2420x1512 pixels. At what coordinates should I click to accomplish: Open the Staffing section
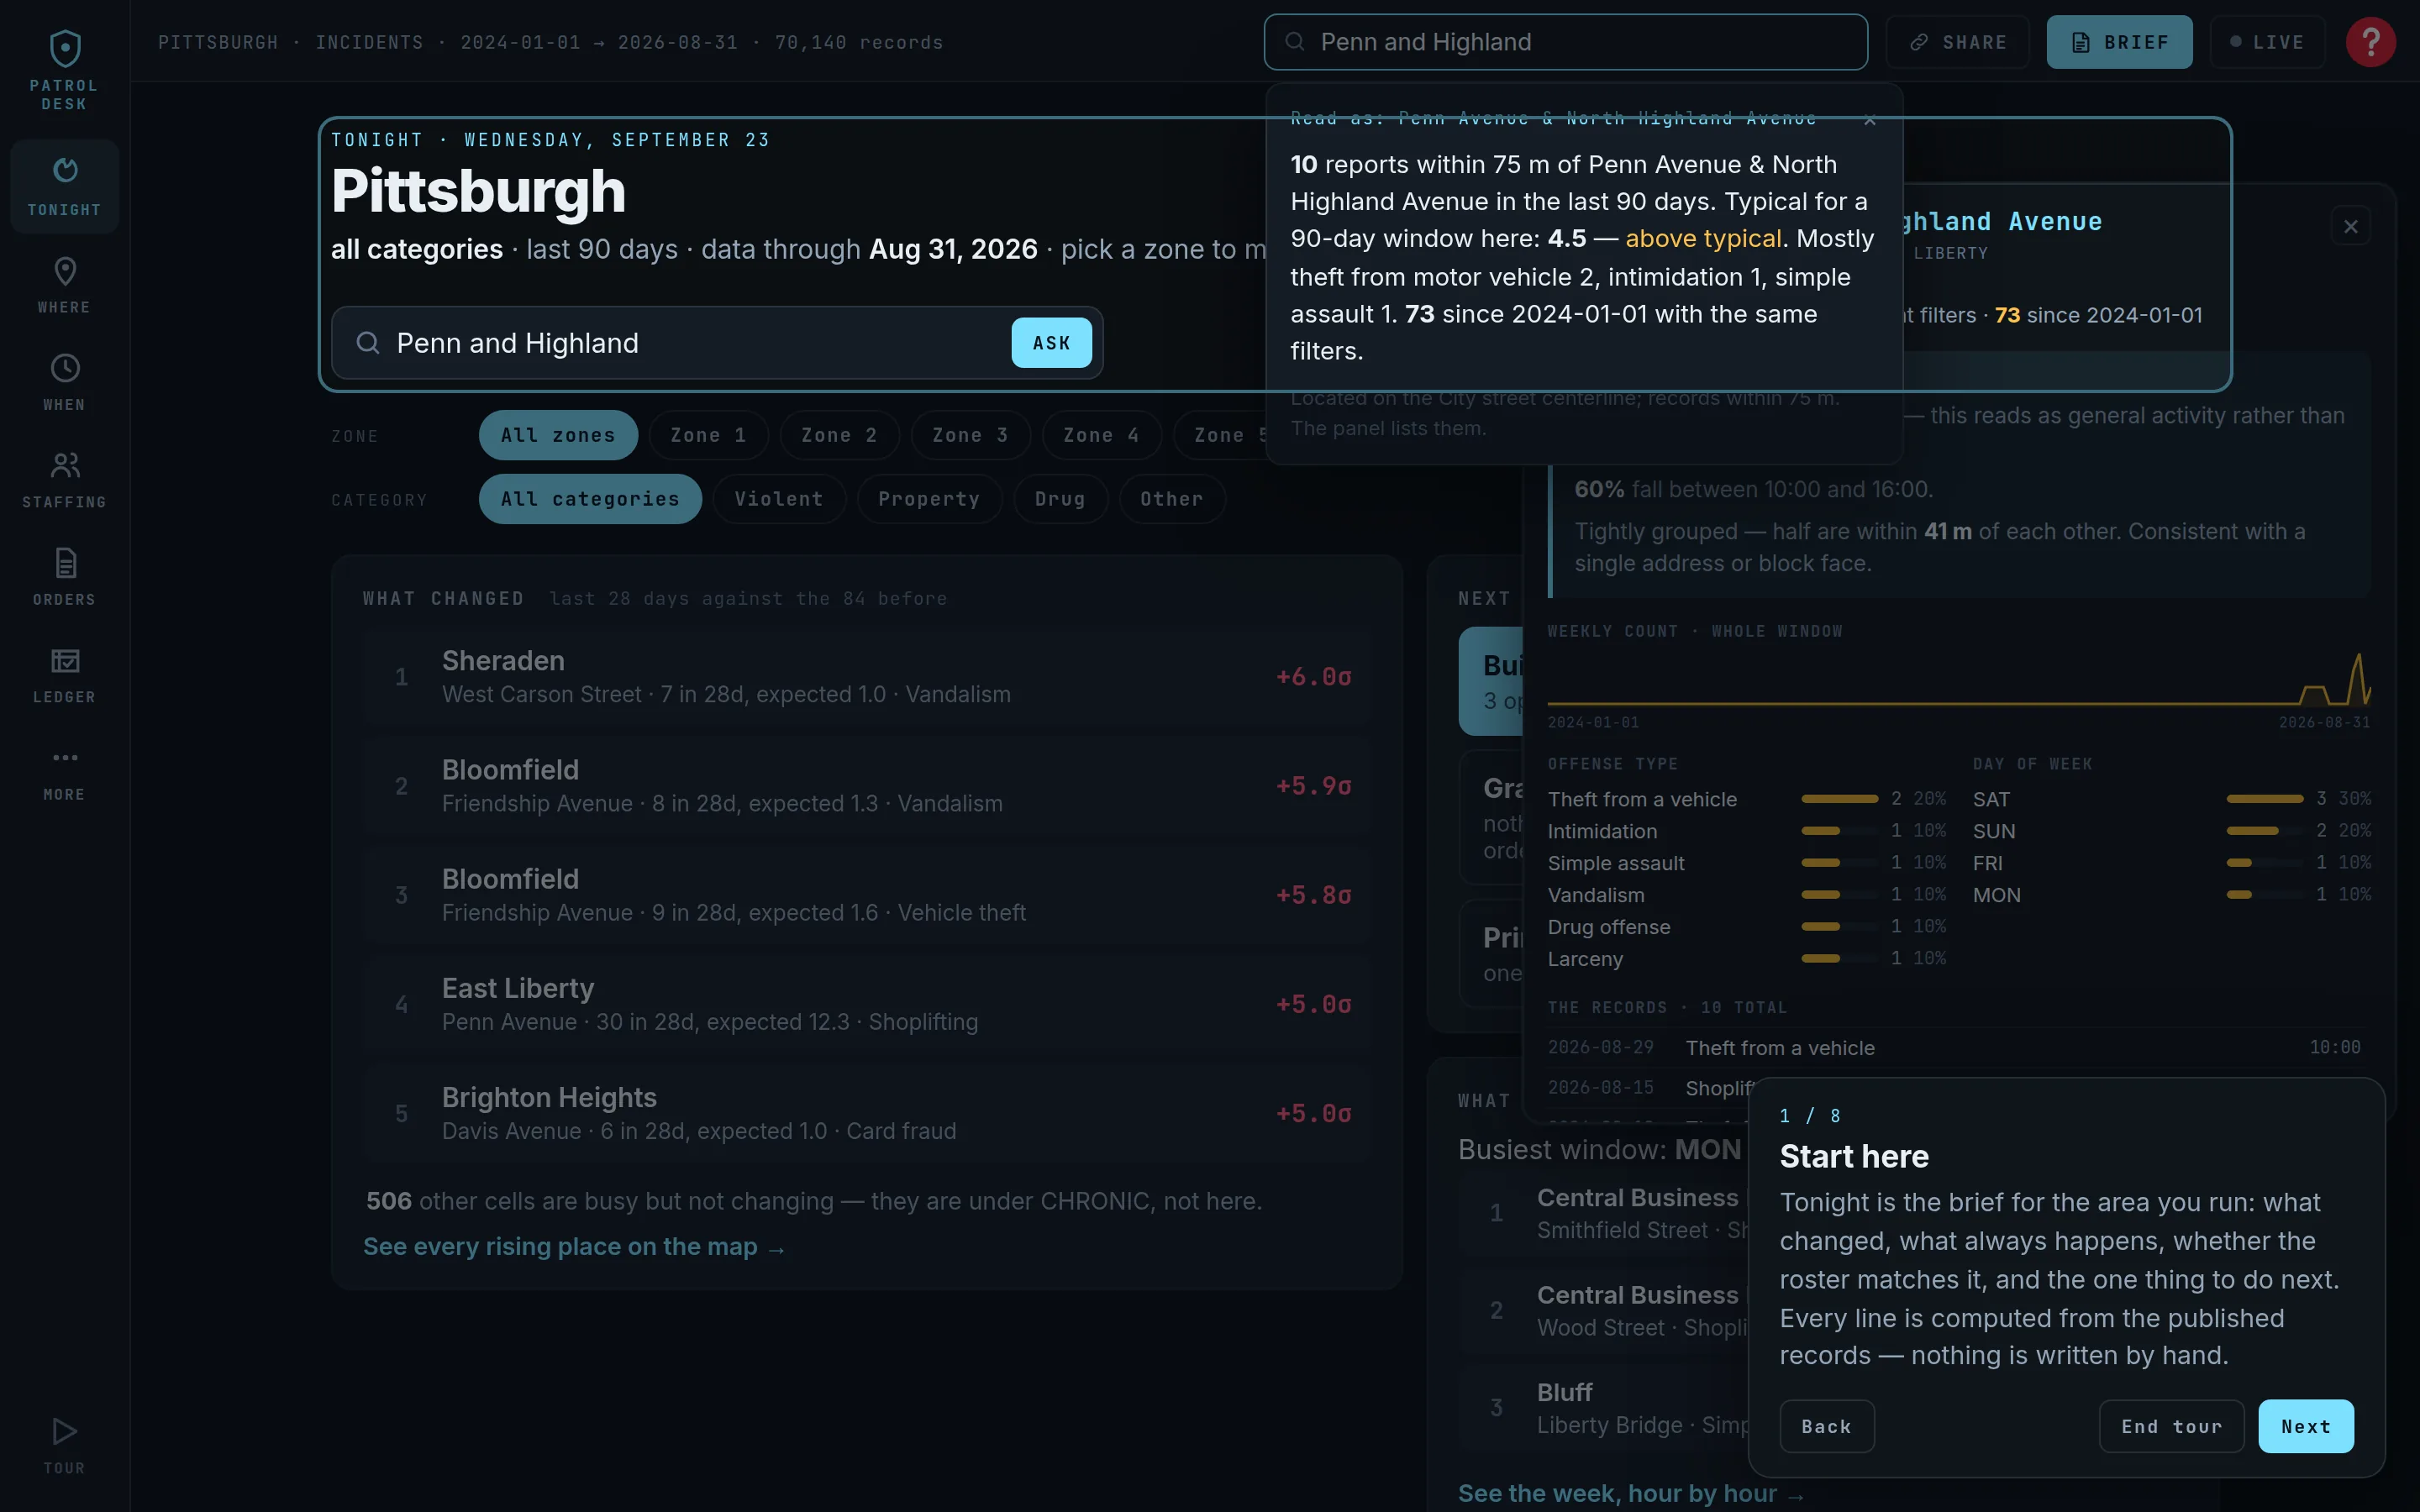[64, 480]
